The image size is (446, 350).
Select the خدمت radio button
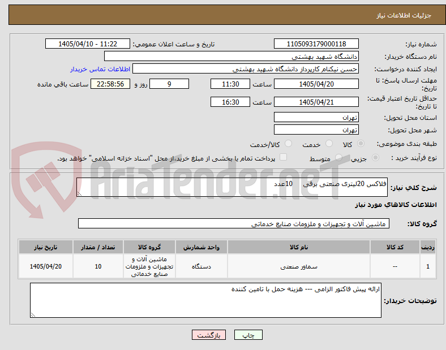click(x=329, y=144)
